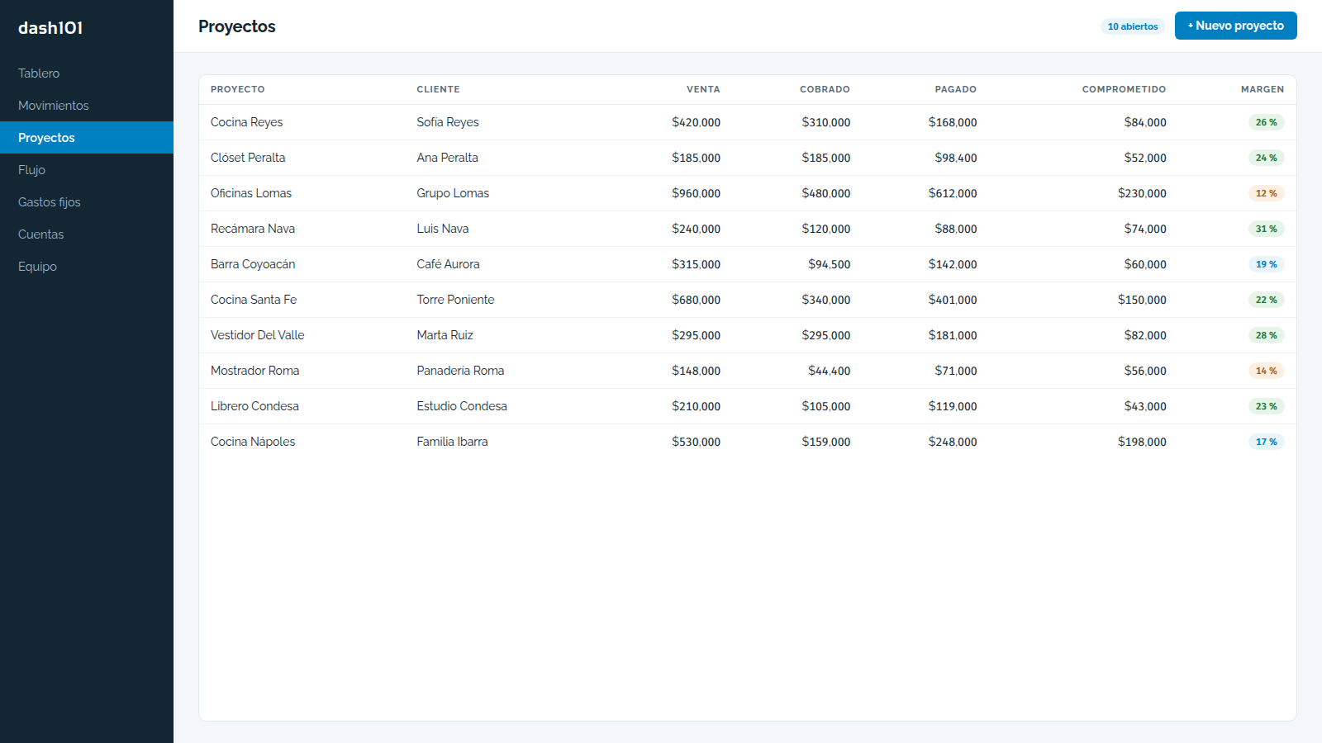Click the 10 abiertos badge
Screen dimensions: 1322x743
1133,26
